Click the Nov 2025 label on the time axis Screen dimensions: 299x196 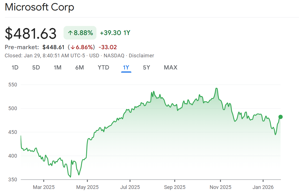point(220,187)
